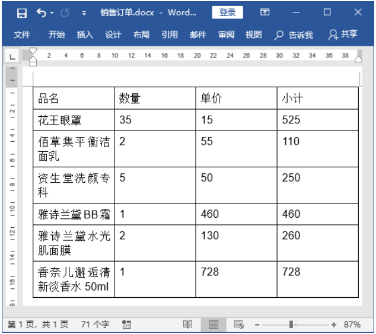376x334 pixels.
Task: Save the document with the floppy icon
Action: 21,12
